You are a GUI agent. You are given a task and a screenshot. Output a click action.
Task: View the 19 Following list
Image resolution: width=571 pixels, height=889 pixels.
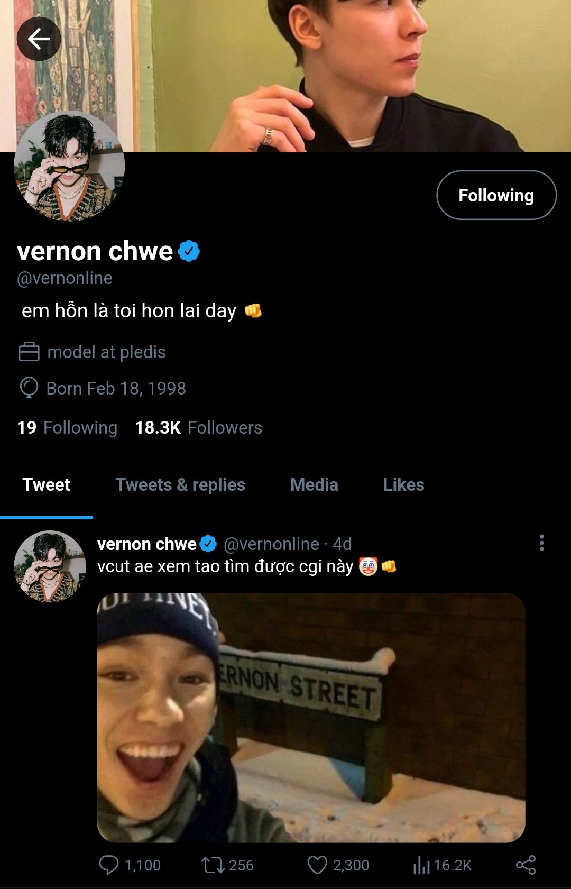coord(67,427)
